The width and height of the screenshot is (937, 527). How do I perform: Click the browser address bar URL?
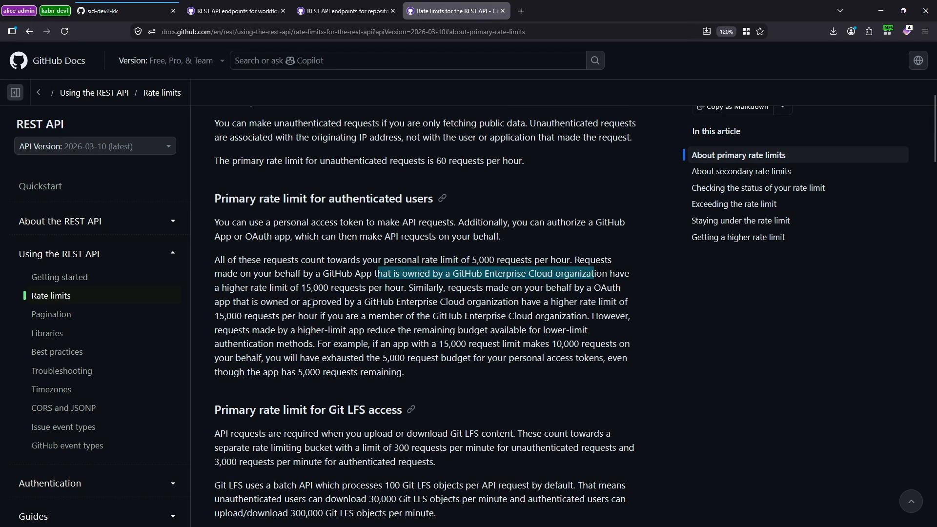tap(343, 32)
